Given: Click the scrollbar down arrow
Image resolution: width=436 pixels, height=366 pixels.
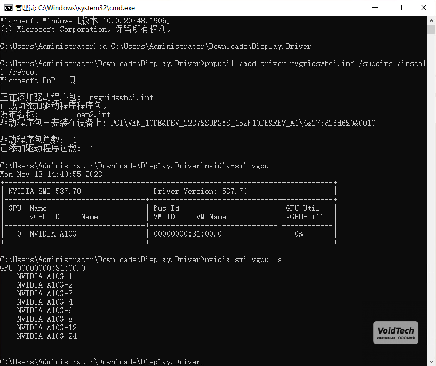Looking at the screenshot, I should [x=431, y=362].
